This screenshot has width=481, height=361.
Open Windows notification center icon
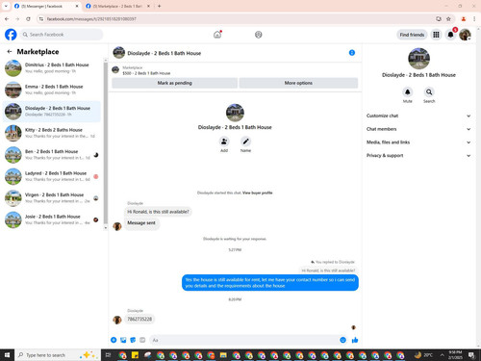click(x=471, y=355)
